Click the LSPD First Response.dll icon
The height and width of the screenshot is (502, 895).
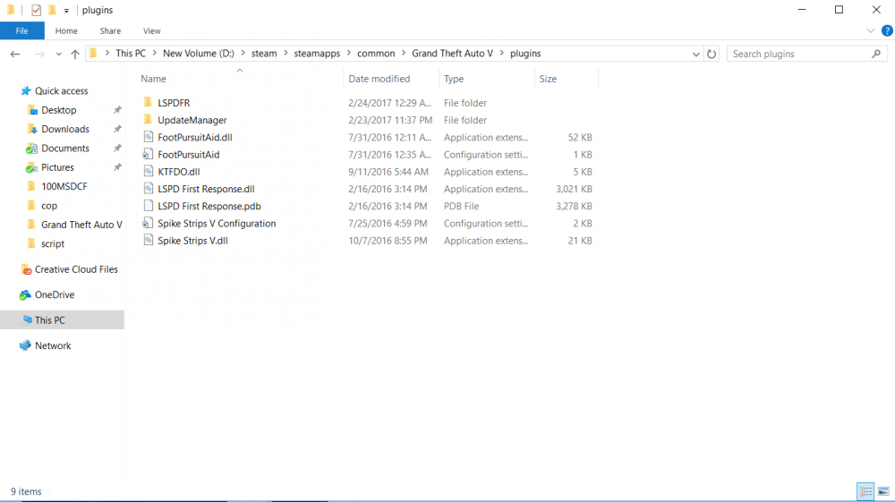point(148,189)
